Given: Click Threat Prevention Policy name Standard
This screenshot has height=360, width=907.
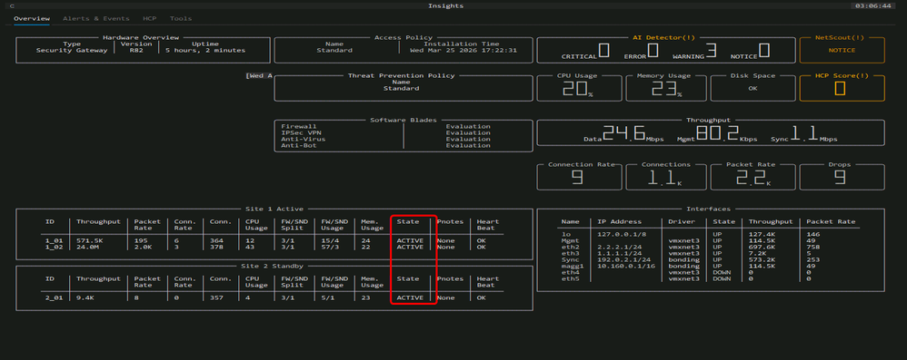Looking at the screenshot, I should tap(402, 88).
